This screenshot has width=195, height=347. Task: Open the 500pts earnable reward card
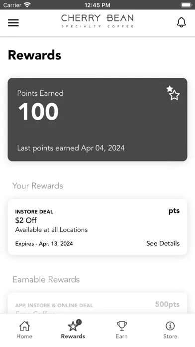[x=97, y=303]
